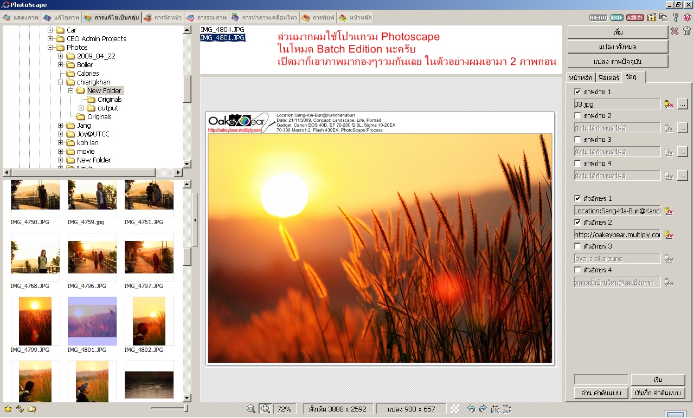Enable the ภาพถ่าย 2 checkbox
The height and width of the screenshot is (418, 694).
577,115
